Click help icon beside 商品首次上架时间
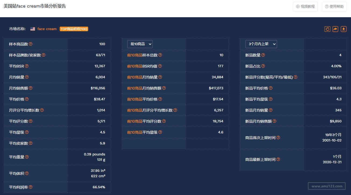Screen dimensions: 351x195 278,138
